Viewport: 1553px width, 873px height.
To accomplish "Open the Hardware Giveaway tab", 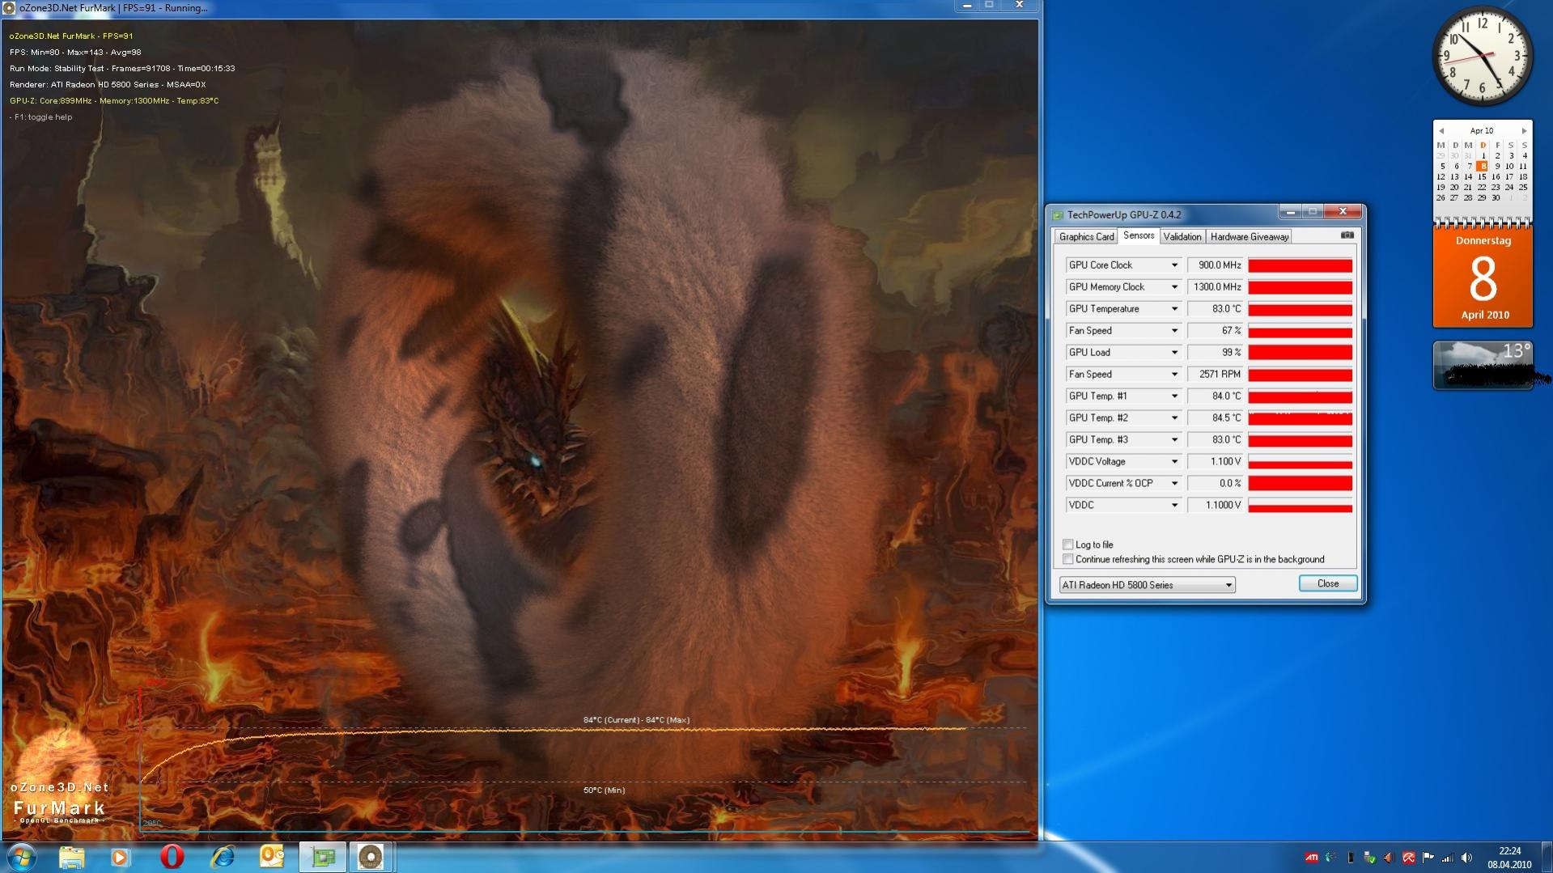I will pyautogui.click(x=1249, y=237).
